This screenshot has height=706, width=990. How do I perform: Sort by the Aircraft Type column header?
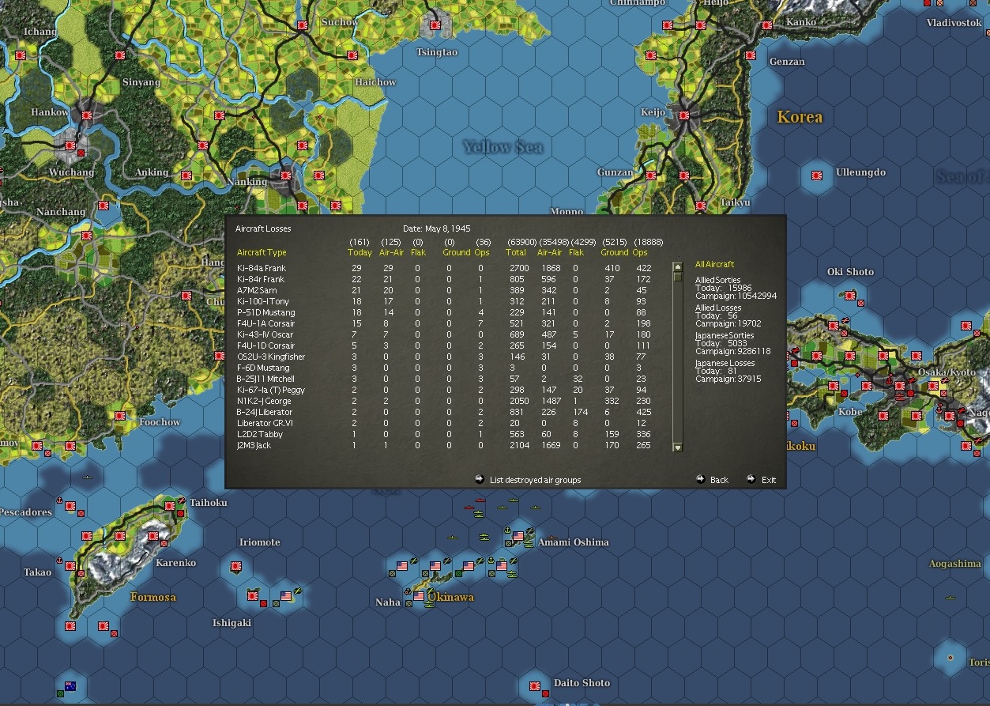click(x=262, y=253)
